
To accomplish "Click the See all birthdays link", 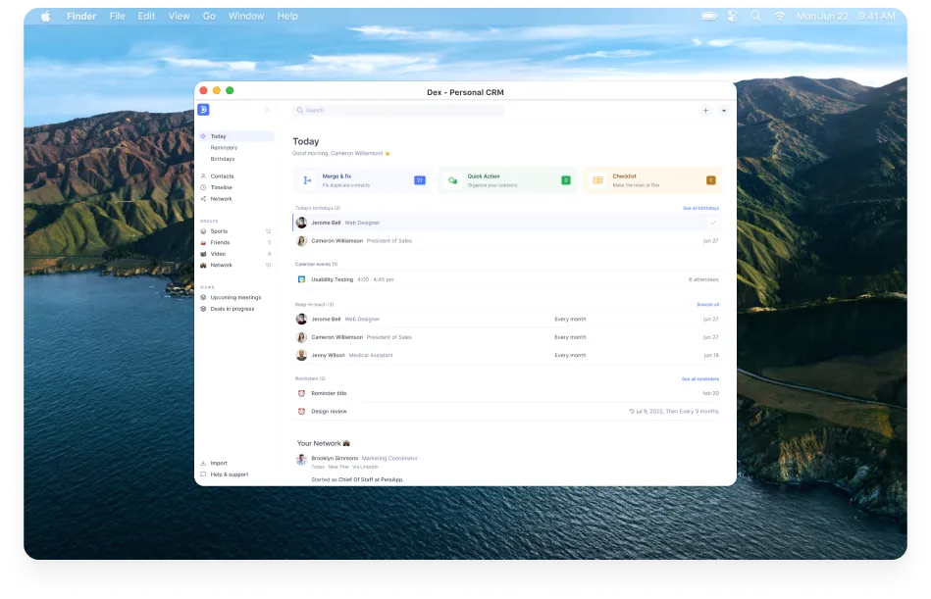I will pos(700,208).
